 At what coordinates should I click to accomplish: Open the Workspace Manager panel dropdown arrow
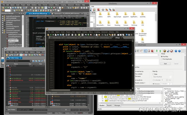[x=19, y=14]
